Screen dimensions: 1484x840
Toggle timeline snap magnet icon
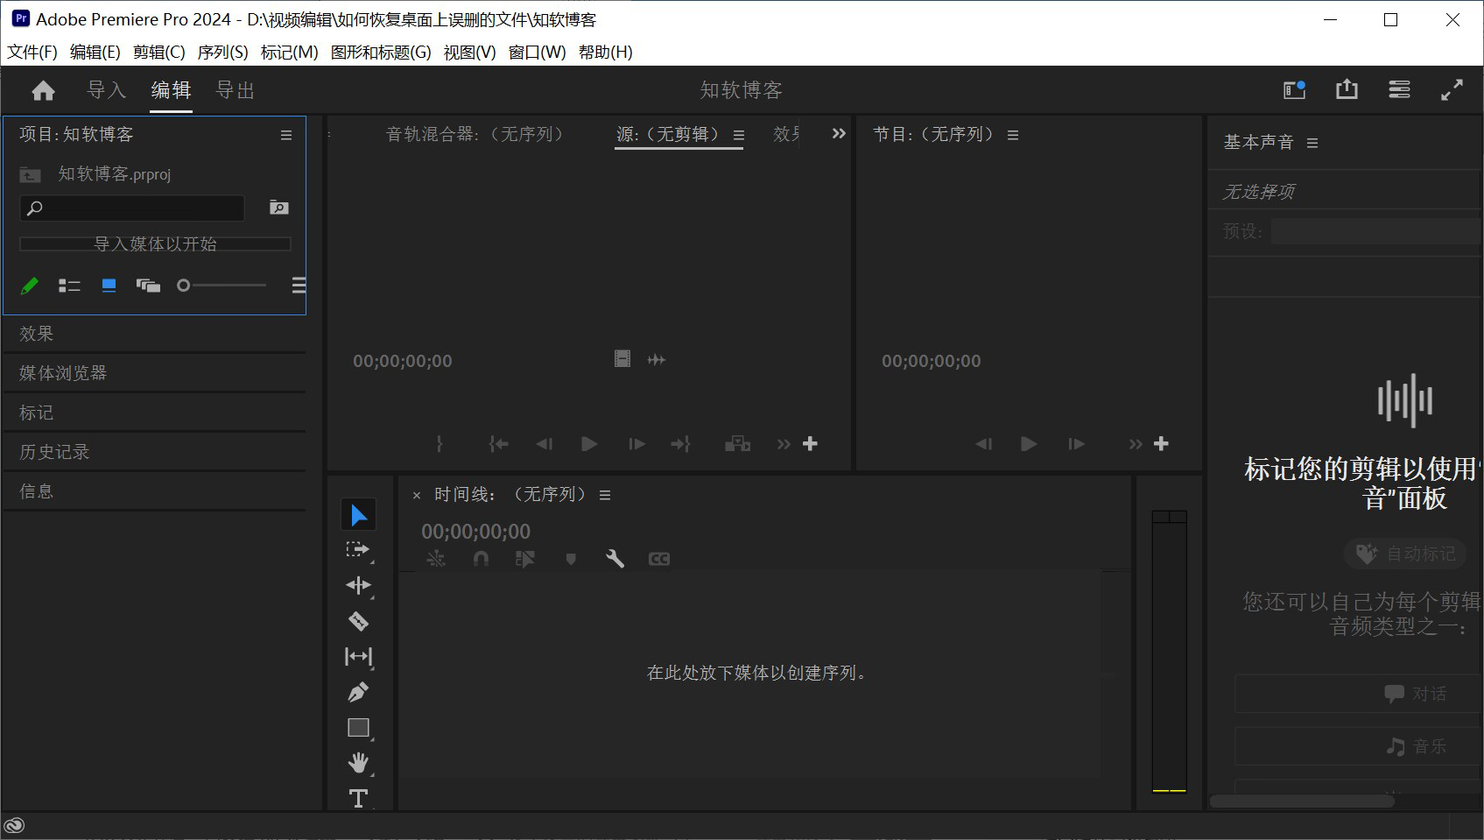481,558
